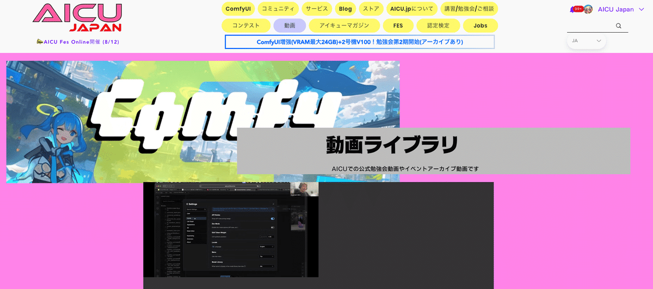Click the AICUでの公式勉強会動画 description text
The height and width of the screenshot is (289, 653).
pos(405,169)
